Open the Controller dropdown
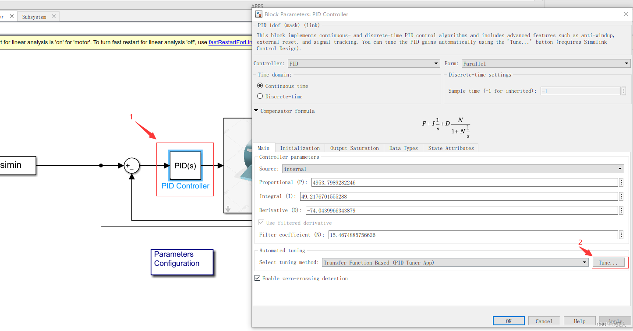 (435, 63)
